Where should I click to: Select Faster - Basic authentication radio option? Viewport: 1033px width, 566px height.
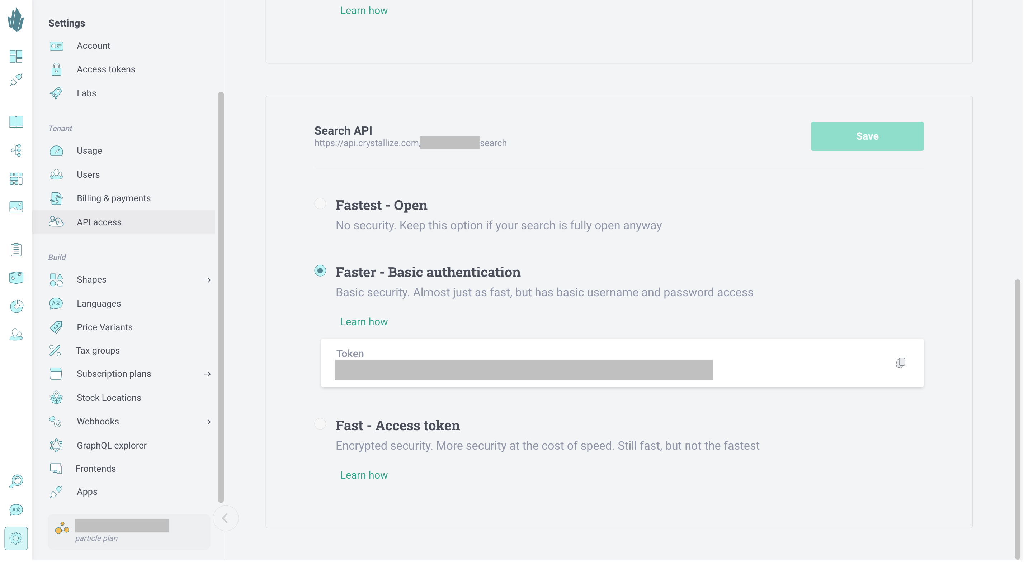point(320,271)
